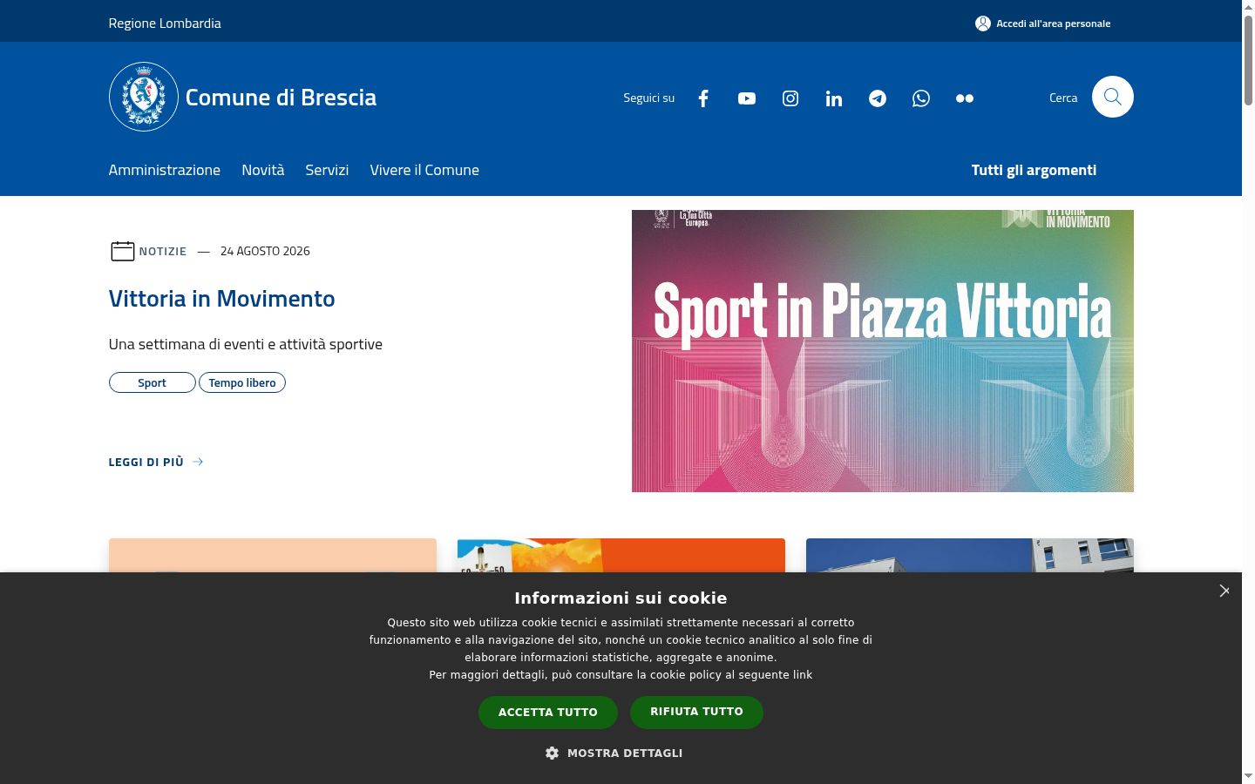Click the Comune di Brescia crest logo
The height and width of the screenshot is (784, 1255).
(144, 97)
